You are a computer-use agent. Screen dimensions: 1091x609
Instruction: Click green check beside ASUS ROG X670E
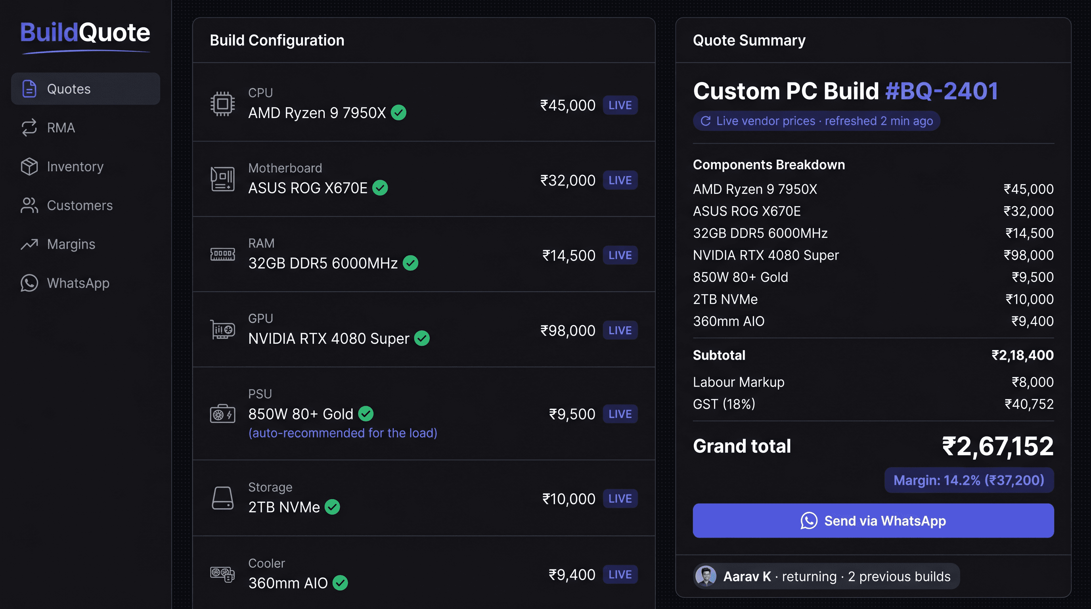tap(380, 188)
